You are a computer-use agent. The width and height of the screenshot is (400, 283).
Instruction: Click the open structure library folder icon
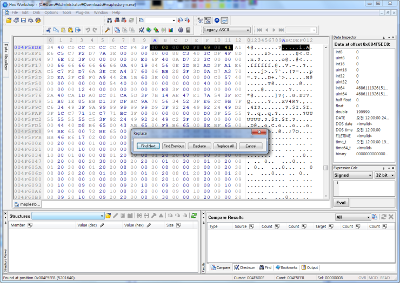(x=108, y=216)
